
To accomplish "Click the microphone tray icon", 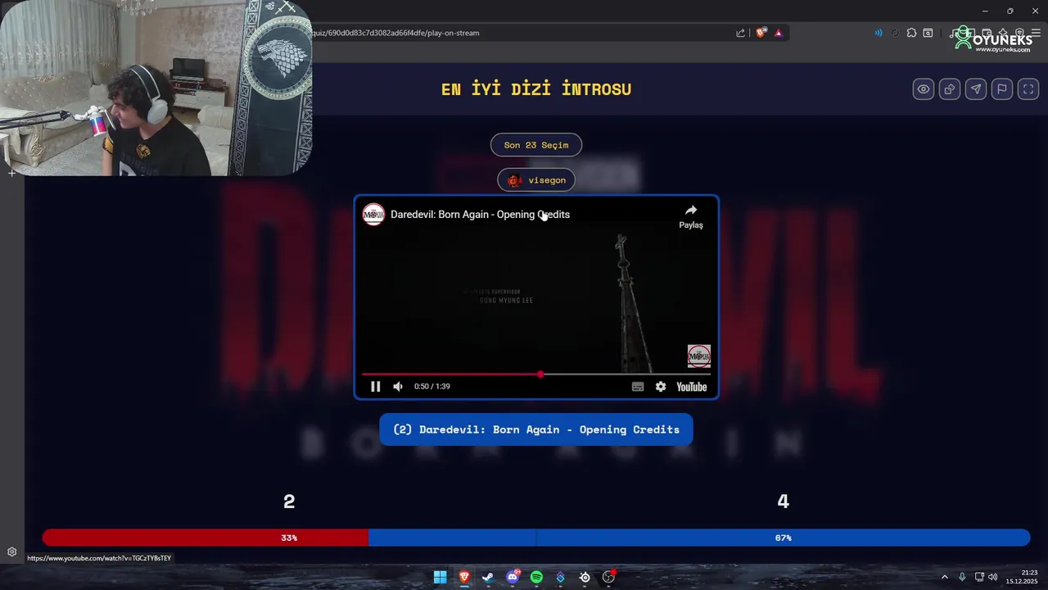I will tap(962, 577).
